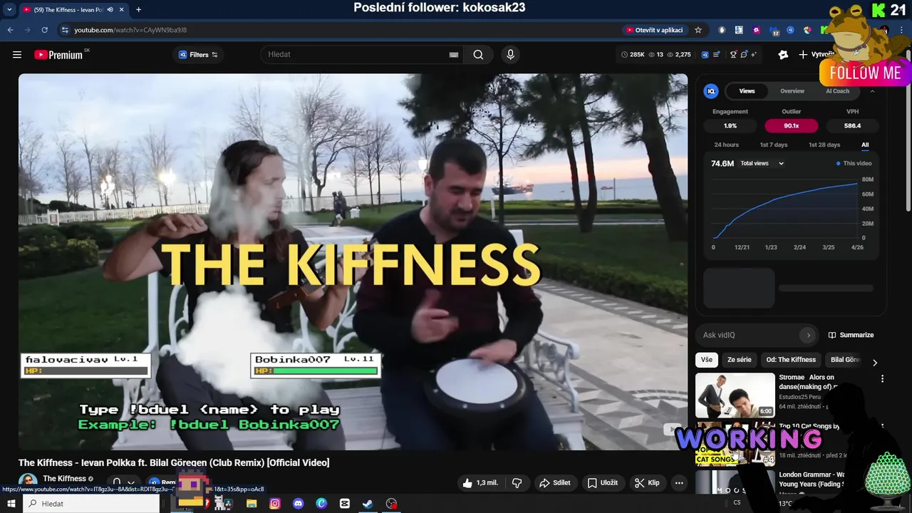
Task: Click the Summarize button
Action: pos(851,335)
